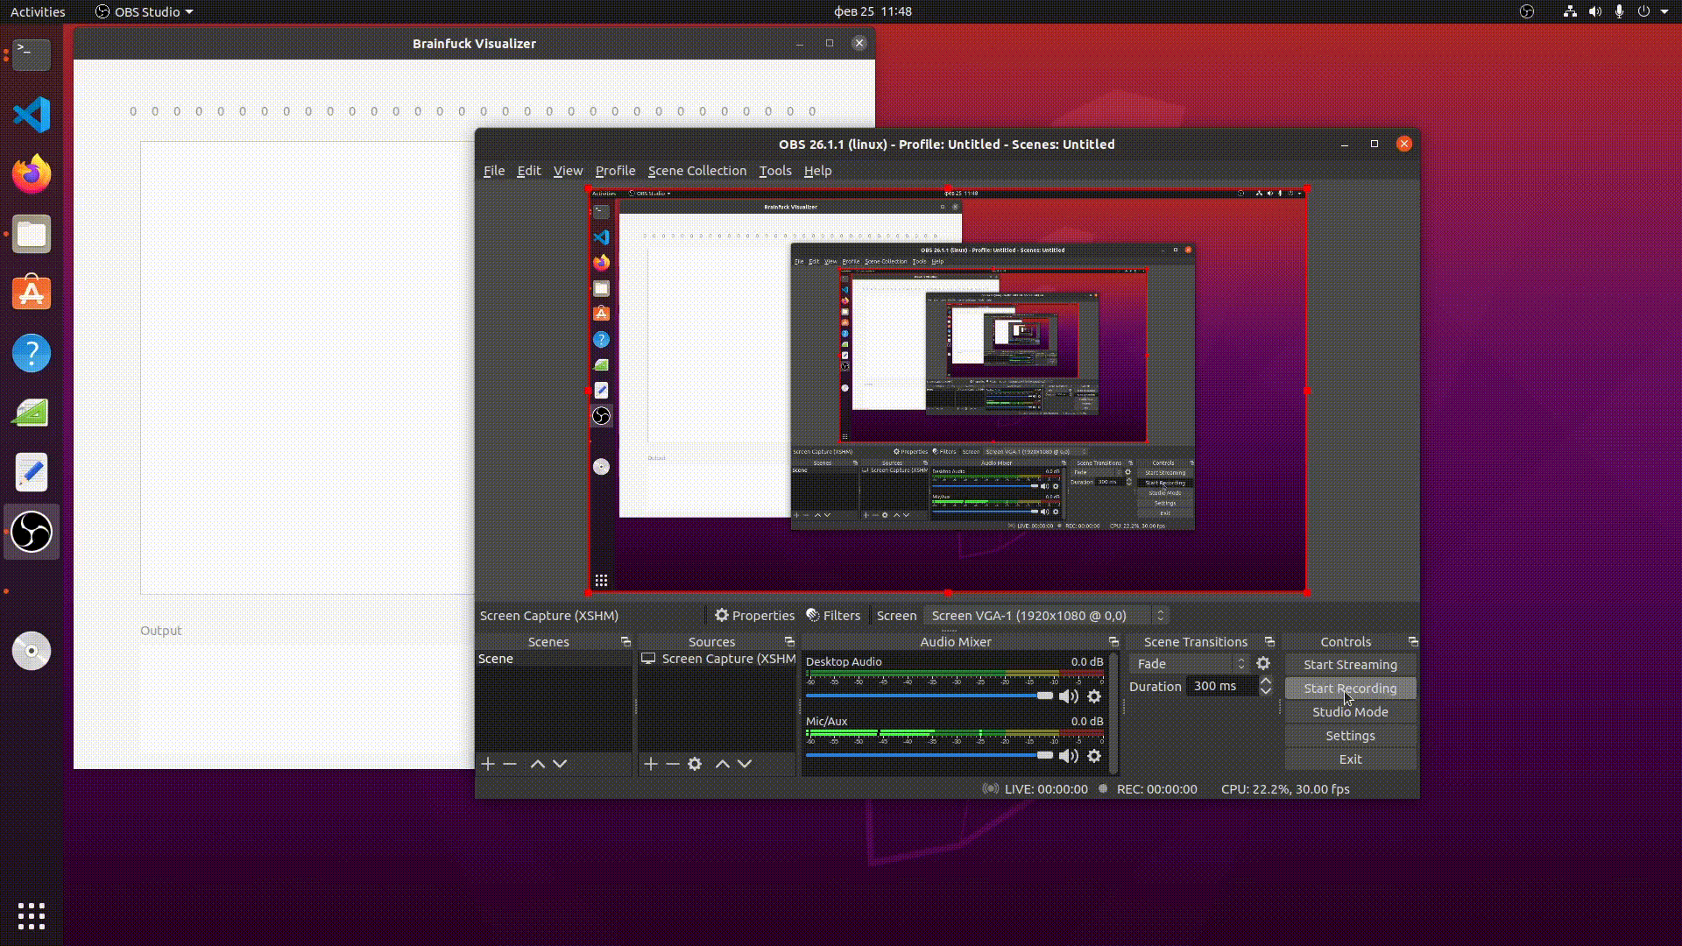Click Start Recording button
The width and height of the screenshot is (1682, 946).
(1349, 688)
